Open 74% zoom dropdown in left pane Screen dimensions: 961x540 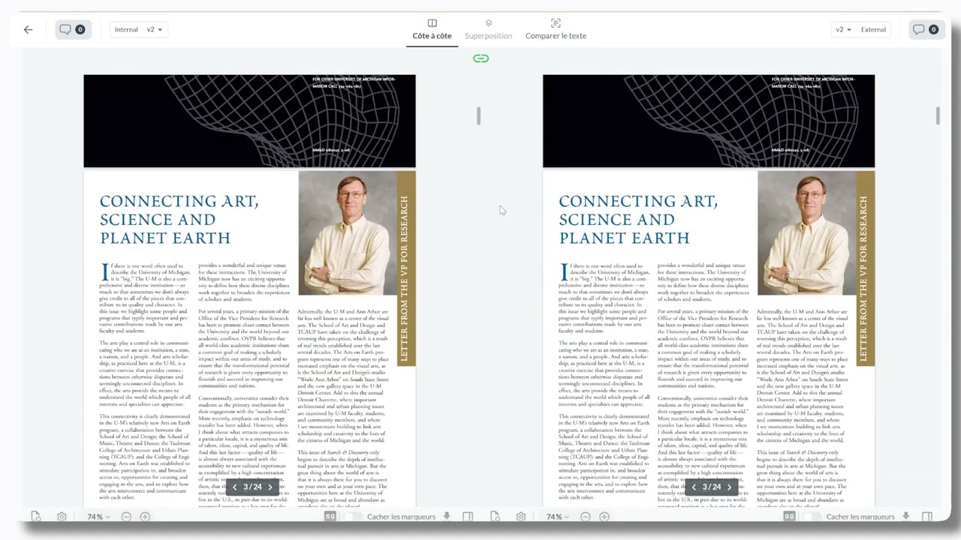tap(98, 517)
